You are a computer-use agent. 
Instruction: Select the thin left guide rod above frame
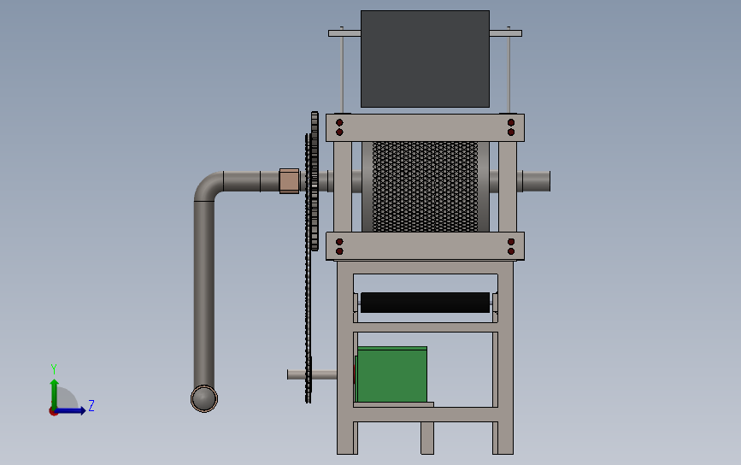342,70
